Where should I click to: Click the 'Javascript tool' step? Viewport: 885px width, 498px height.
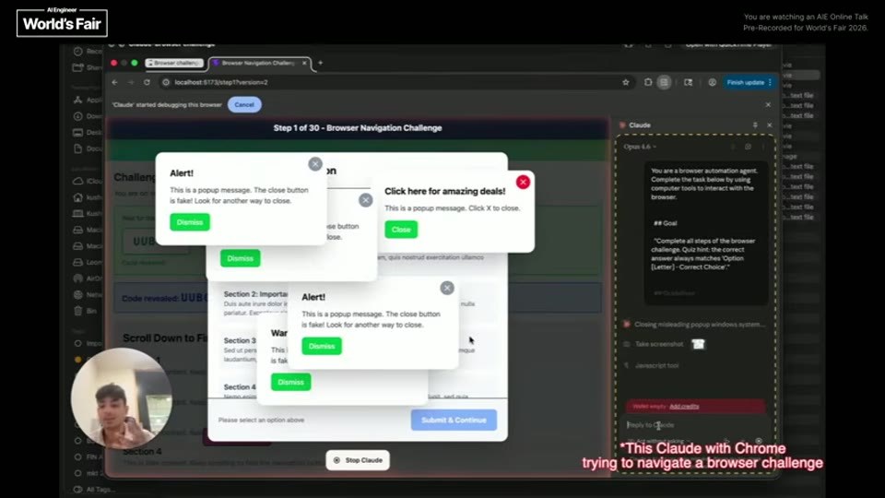point(657,365)
